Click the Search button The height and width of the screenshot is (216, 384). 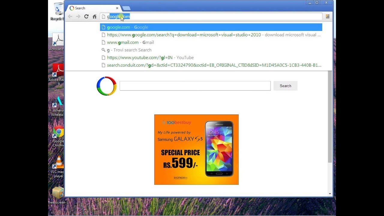coord(285,86)
